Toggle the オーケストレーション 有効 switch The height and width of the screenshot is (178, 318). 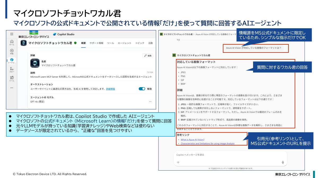[x=142, y=89]
